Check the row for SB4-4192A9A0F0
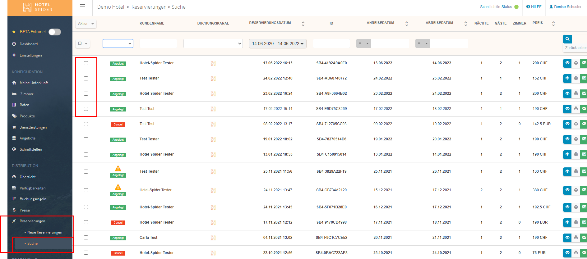Image resolution: width=587 pixels, height=259 pixels. [86, 63]
